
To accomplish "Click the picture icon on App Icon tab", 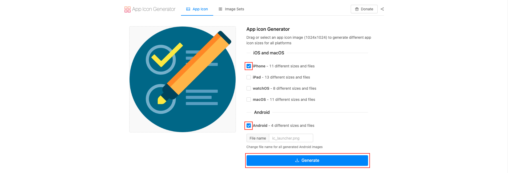I will click(188, 9).
